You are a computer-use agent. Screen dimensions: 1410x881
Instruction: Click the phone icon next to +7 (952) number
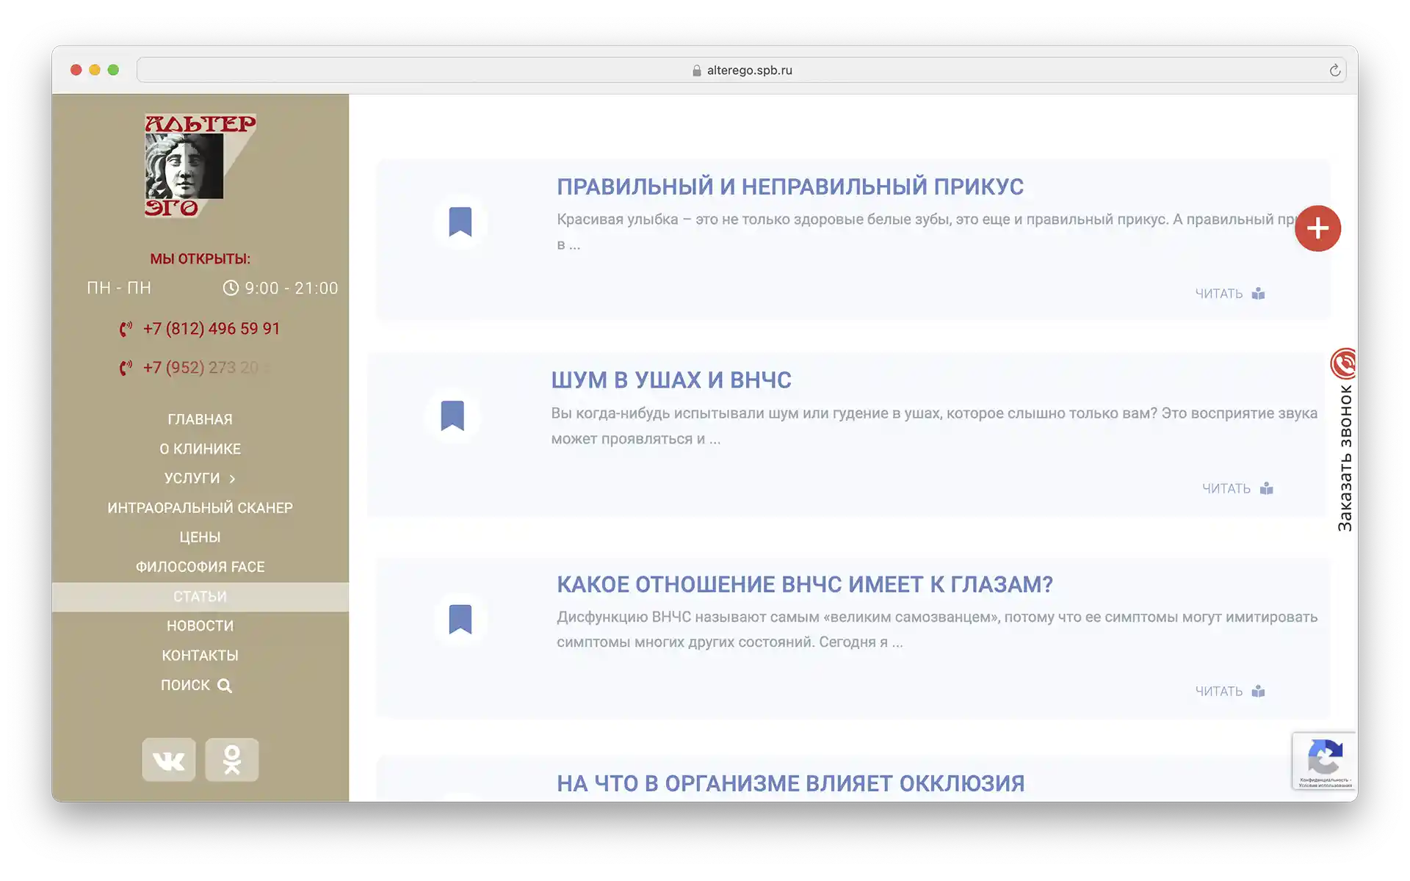click(x=126, y=368)
